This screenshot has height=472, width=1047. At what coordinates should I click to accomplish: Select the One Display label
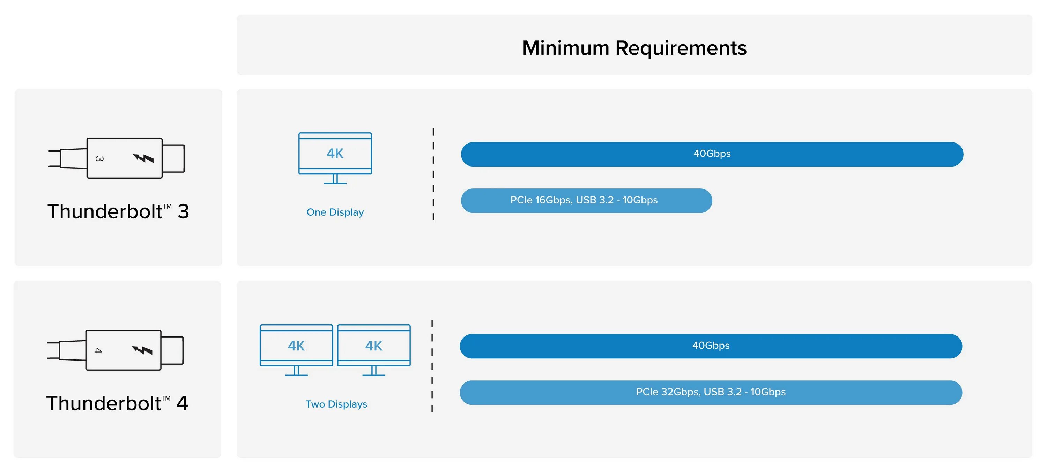[x=335, y=212]
